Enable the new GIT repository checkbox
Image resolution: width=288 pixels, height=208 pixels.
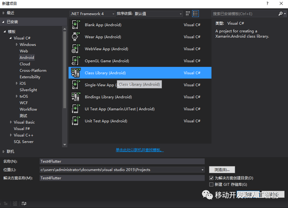click(x=211, y=185)
